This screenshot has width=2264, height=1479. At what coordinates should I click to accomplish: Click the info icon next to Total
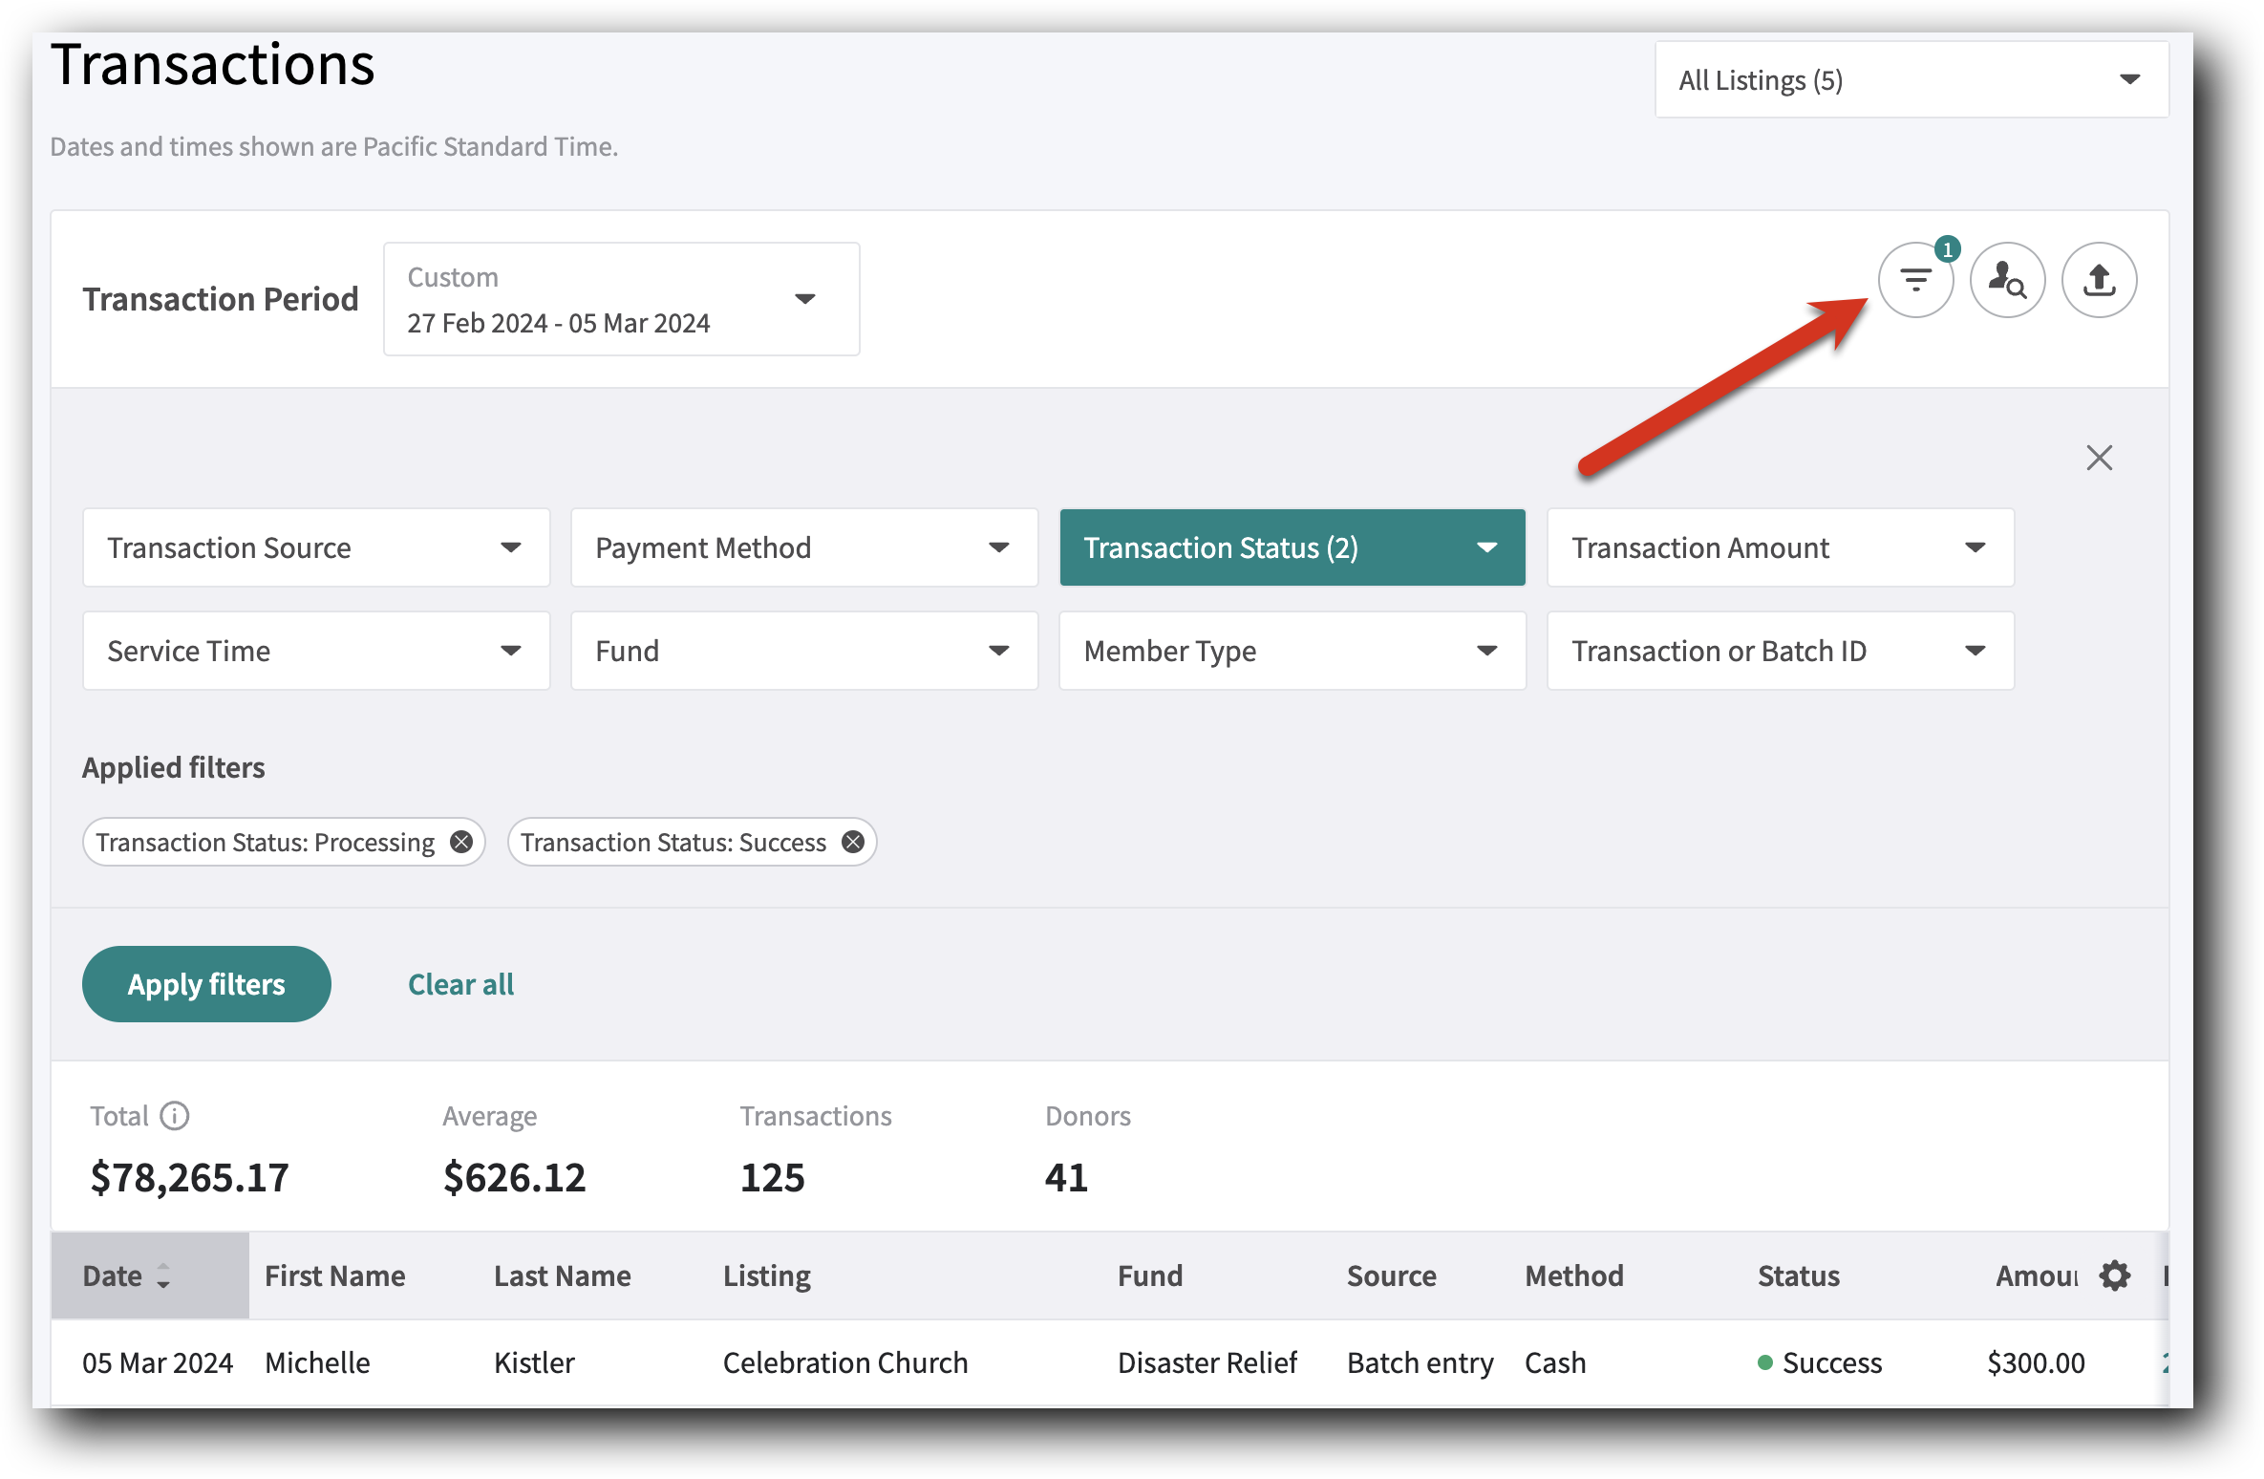coord(175,1115)
